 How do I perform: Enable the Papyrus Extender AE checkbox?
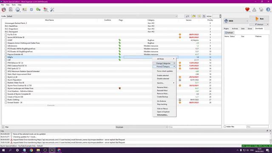pos(6,54)
